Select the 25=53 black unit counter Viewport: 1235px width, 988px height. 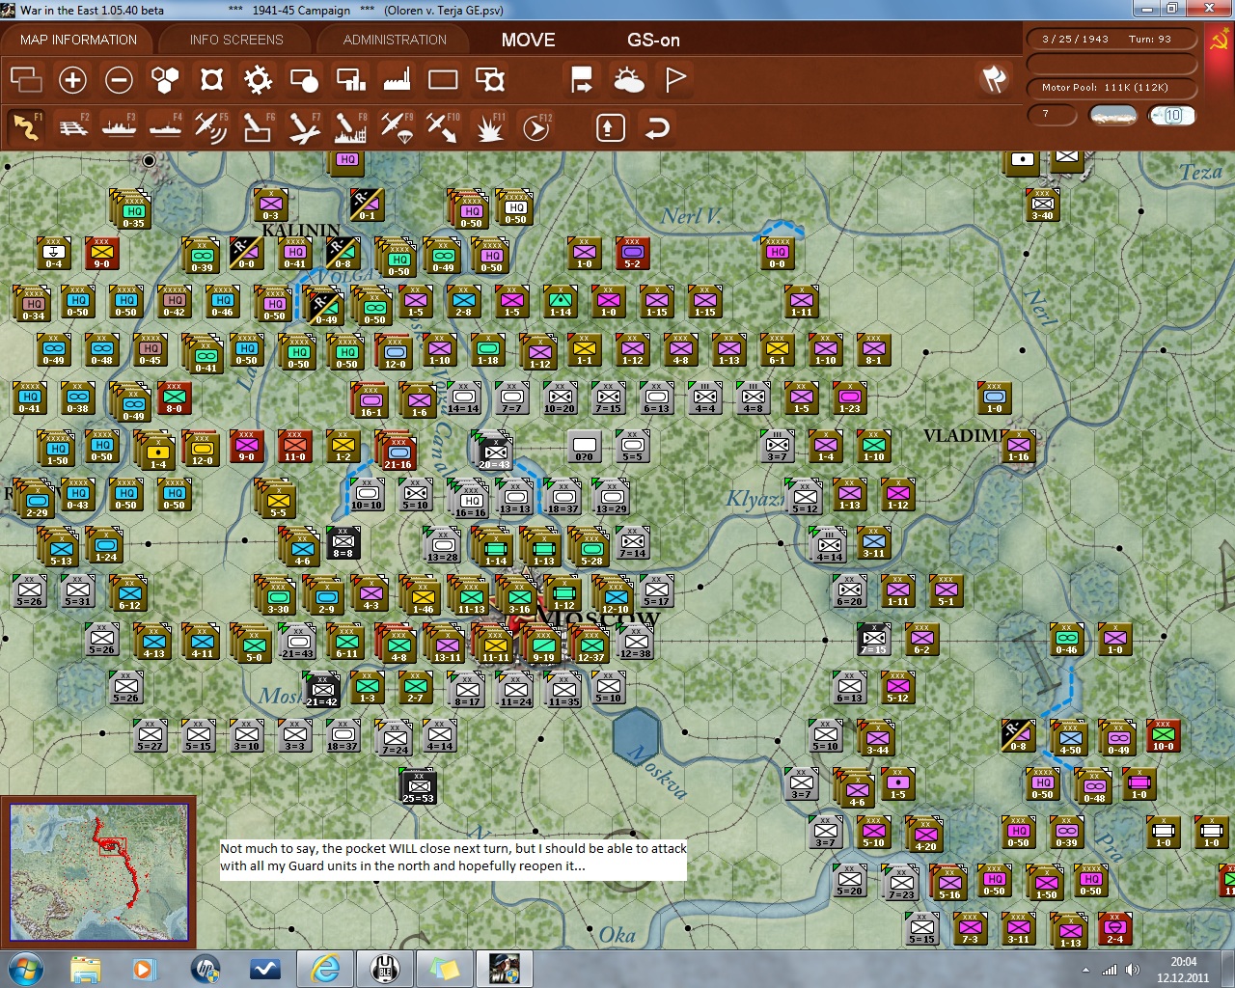[x=419, y=786]
